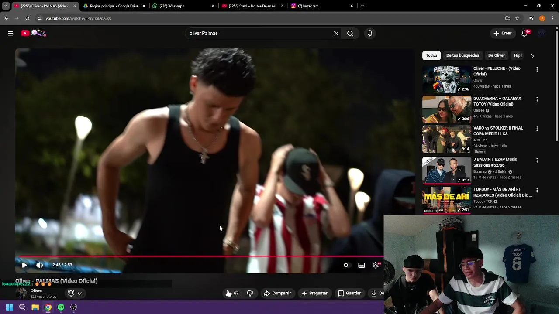Open options menu for VARO vs SPOLKER
Viewport: 559px width, 314px height.
[x=537, y=129]
